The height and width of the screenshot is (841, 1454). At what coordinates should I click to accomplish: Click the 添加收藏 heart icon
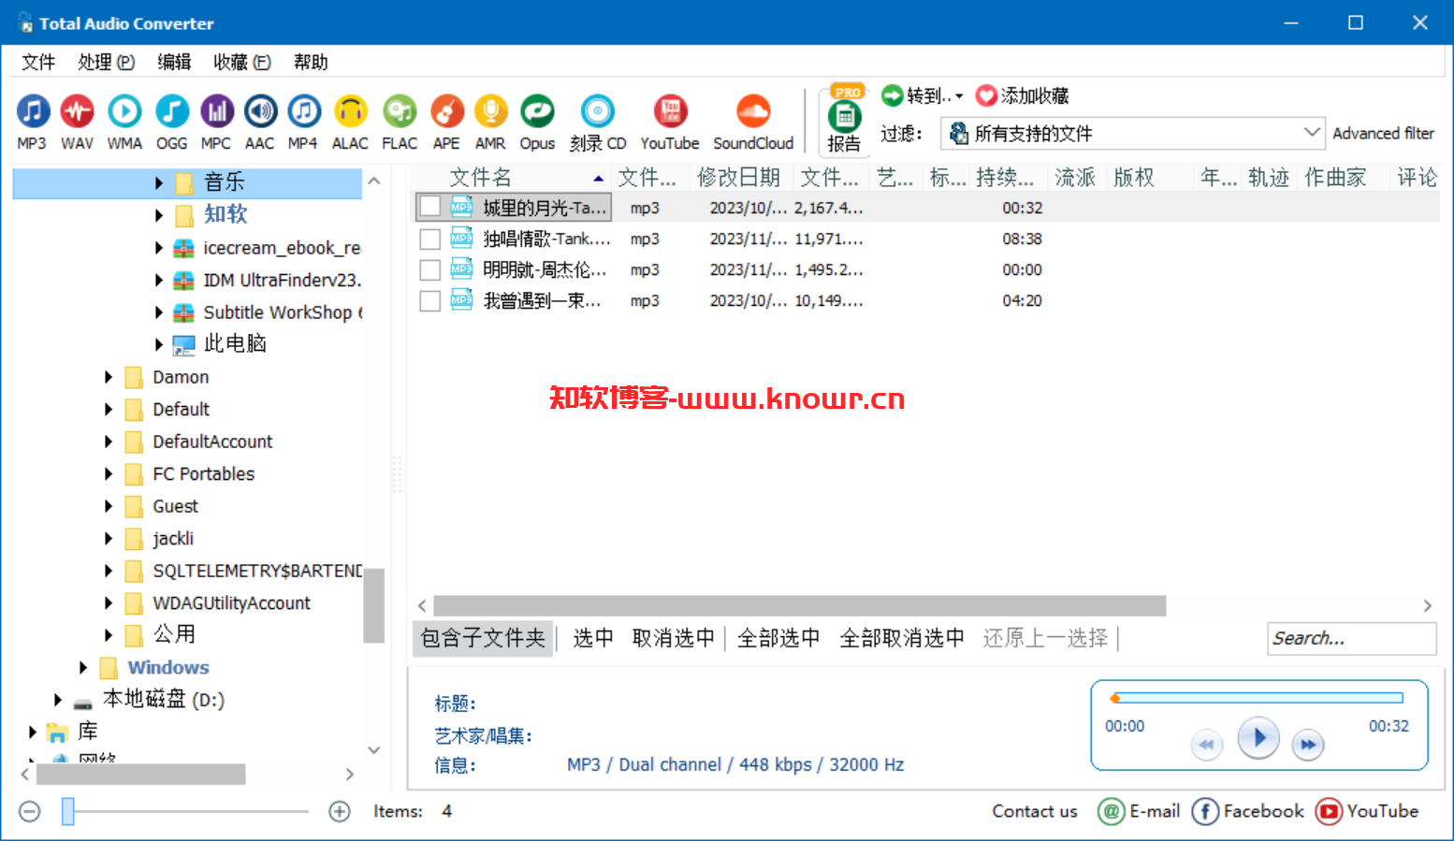[x=986, y=95]
